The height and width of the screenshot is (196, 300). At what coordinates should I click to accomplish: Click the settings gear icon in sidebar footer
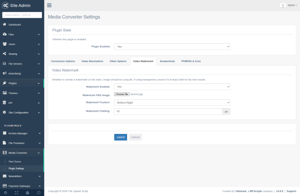click(5, 192)
